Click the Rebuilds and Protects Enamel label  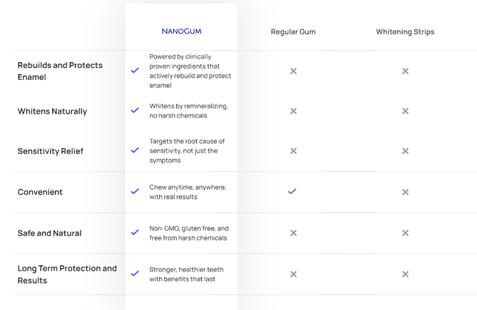click(60, 71)
